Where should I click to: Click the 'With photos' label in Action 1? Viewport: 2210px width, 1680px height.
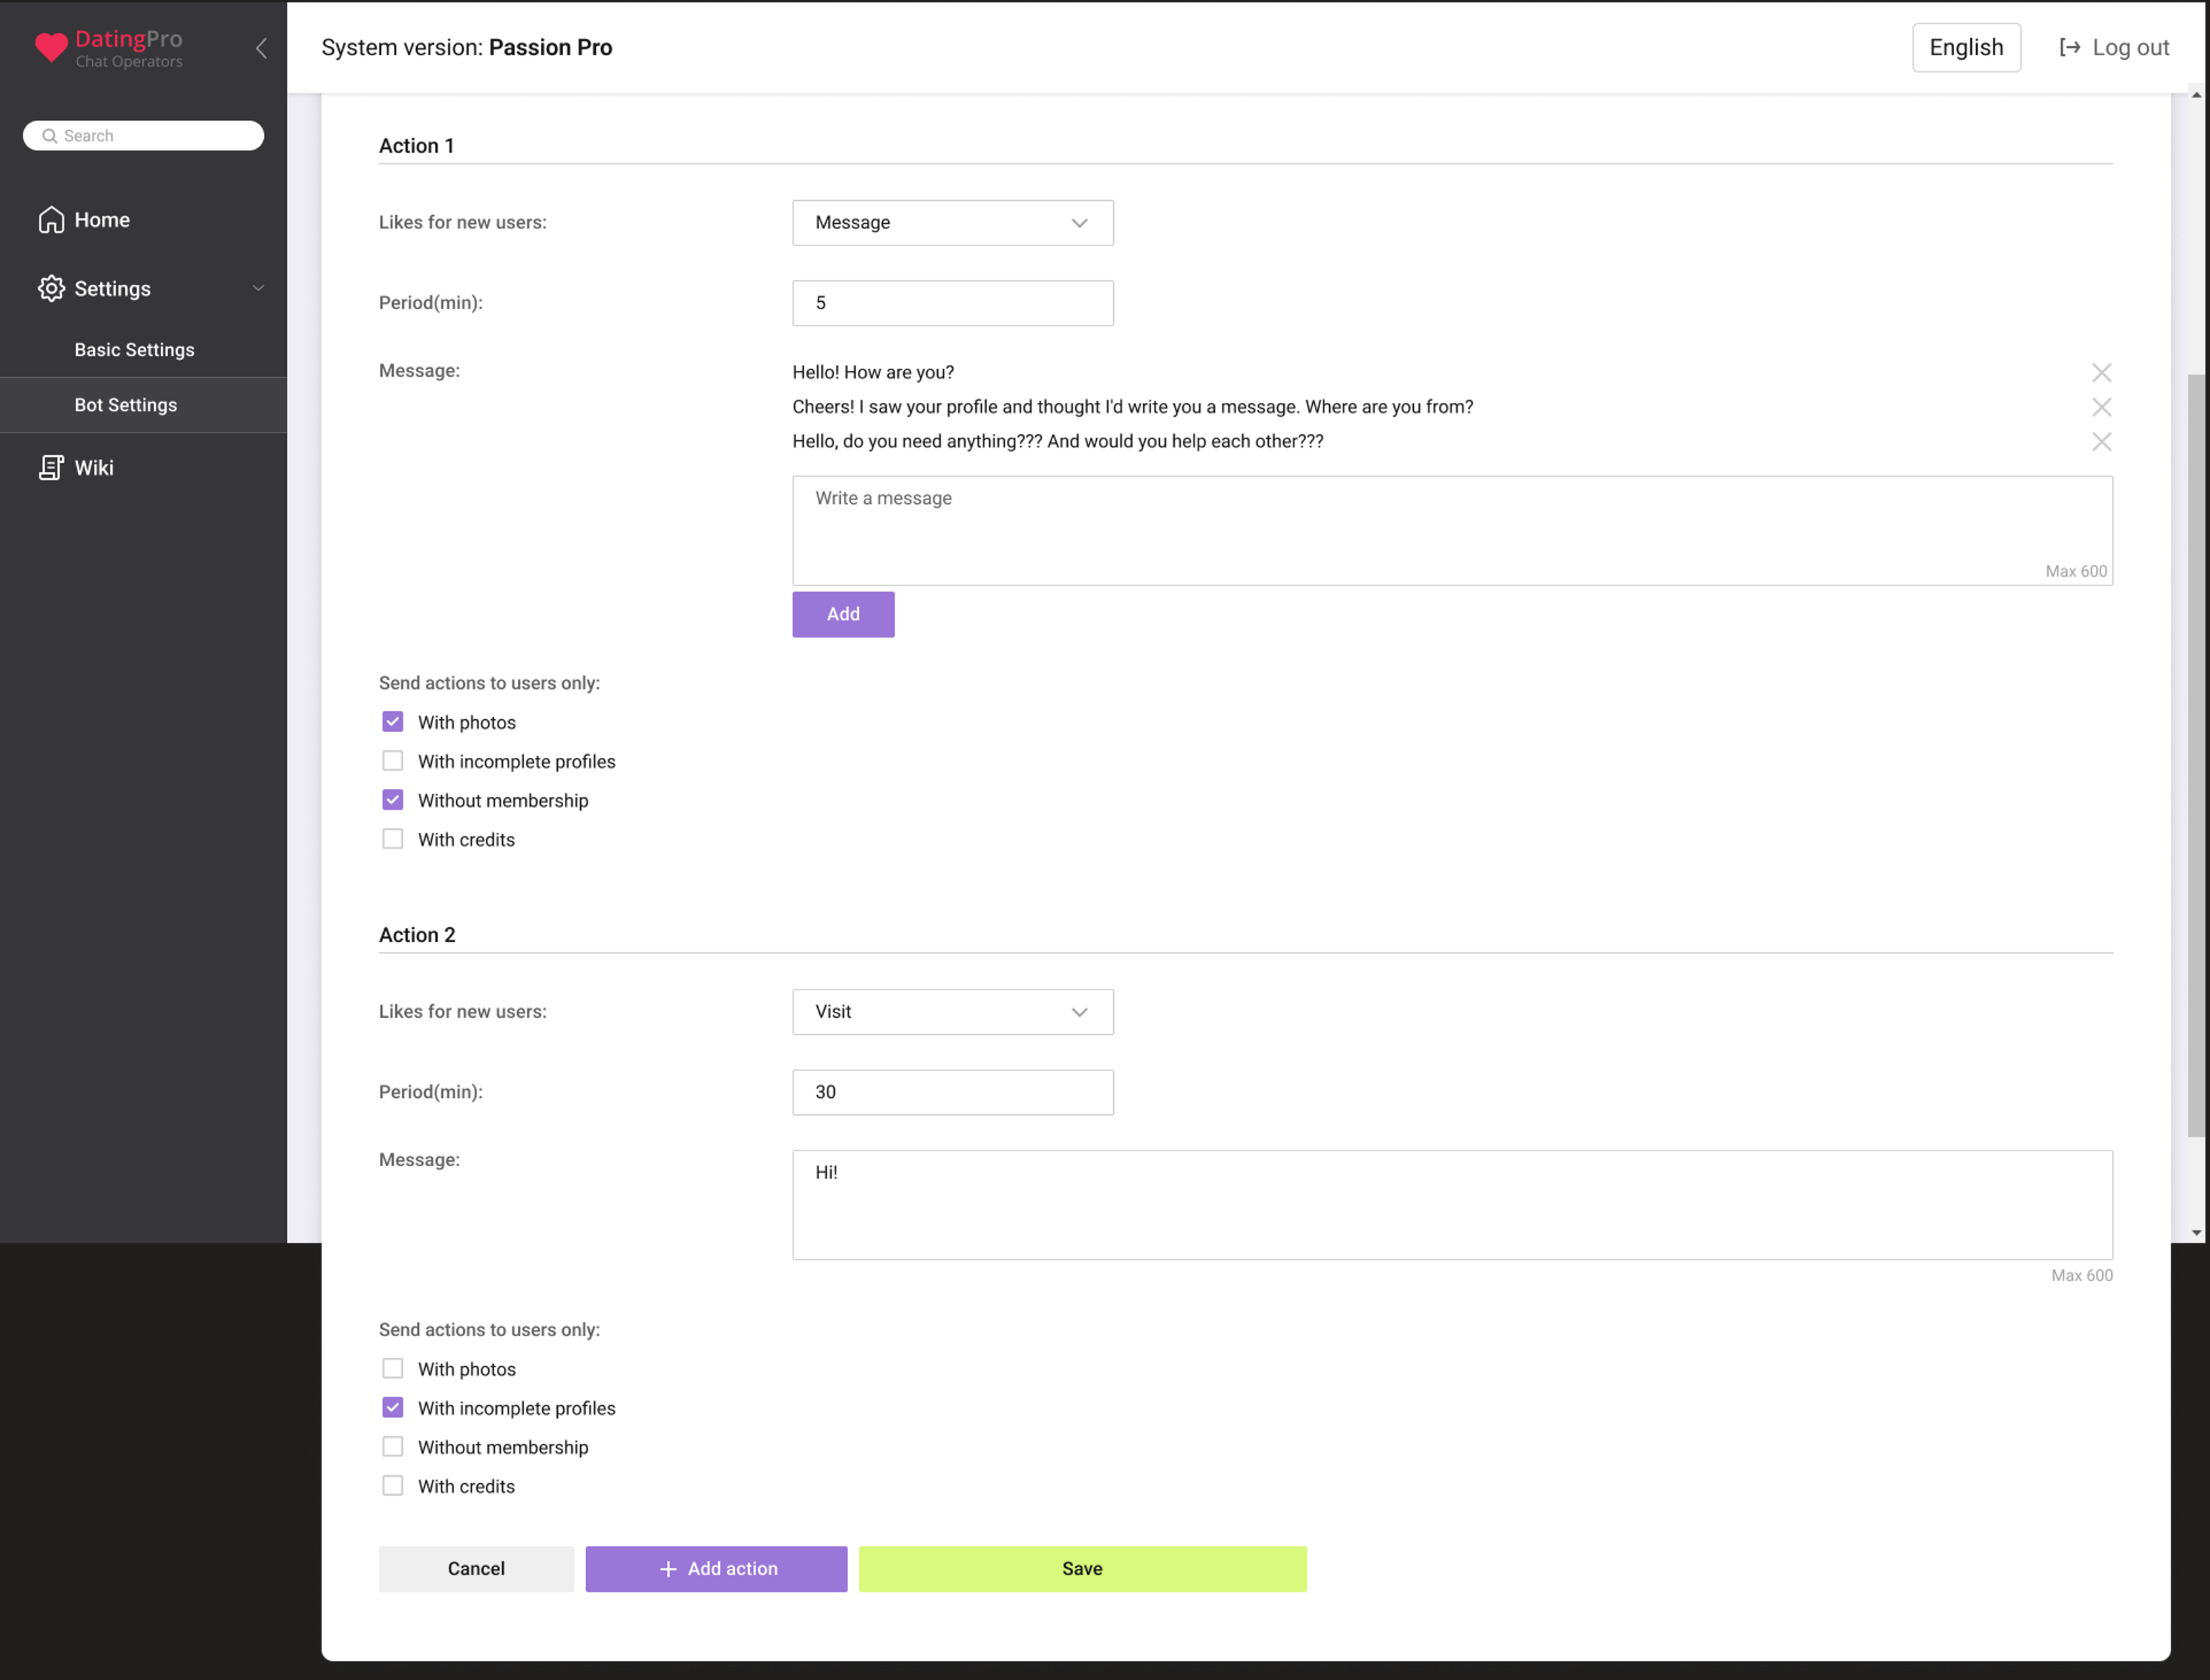click(467, 723)
